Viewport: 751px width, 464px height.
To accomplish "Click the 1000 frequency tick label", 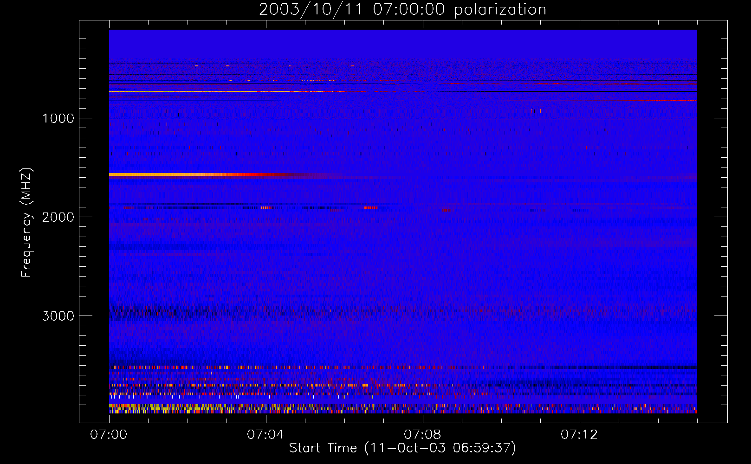I will pos(58,118).
